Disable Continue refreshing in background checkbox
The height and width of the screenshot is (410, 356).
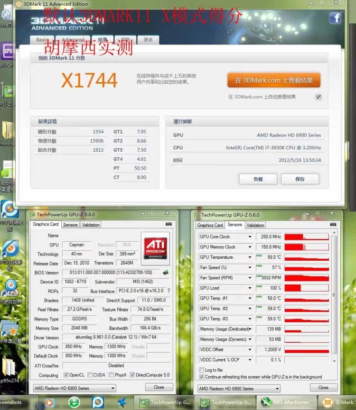pyautogui.click(x=202, y=377)
